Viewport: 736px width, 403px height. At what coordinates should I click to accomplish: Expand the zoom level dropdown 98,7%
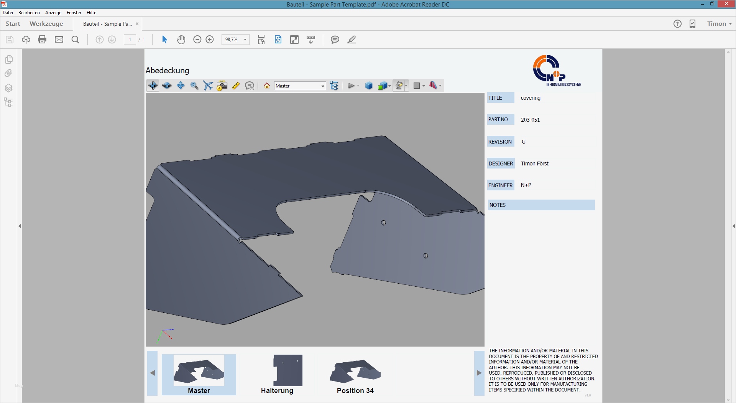click(245, 40)
